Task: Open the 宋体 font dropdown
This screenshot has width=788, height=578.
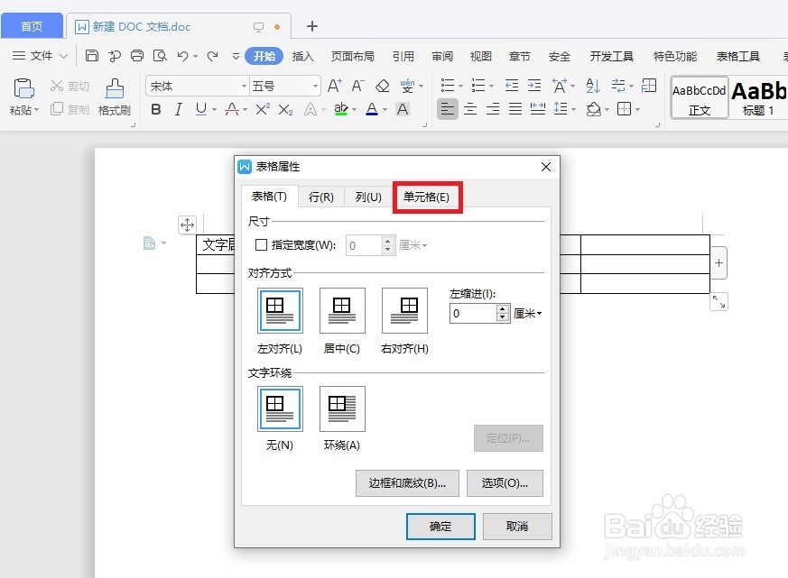Action: click(x=245, y=85)
